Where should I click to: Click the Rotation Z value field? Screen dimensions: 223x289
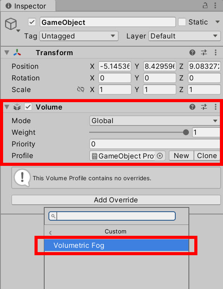(204, 78)
